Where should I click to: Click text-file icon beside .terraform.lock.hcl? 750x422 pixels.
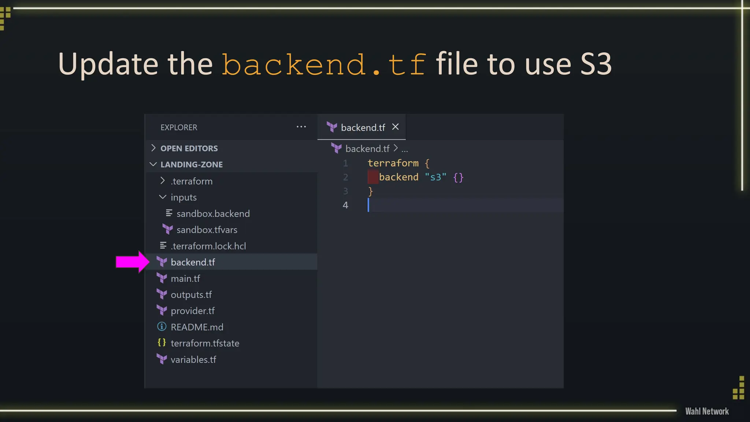(x=163, y=245)
